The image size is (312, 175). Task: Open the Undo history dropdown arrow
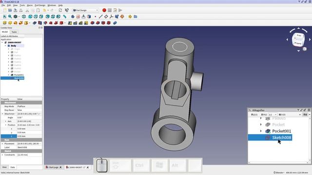click(x=48, y=10)
